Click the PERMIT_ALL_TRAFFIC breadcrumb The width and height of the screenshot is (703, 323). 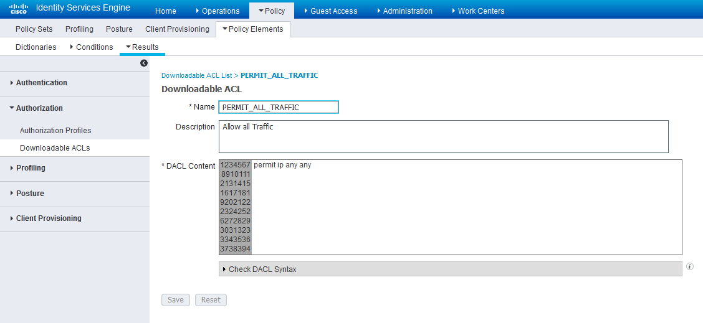(279, 75)
